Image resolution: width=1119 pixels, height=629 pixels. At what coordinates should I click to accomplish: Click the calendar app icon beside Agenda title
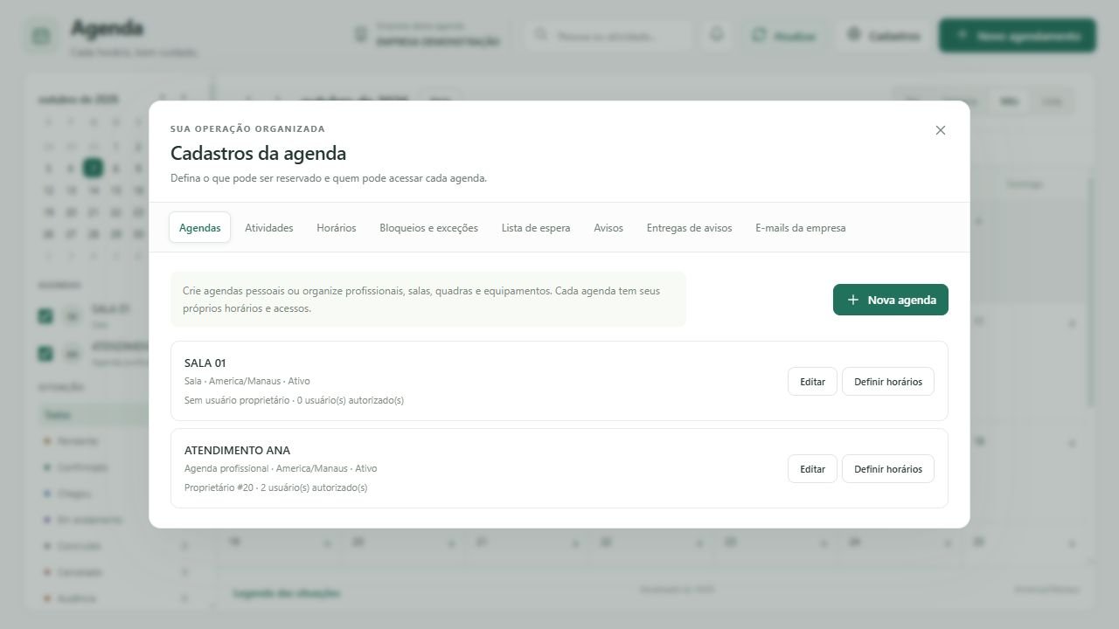click(x=40, y=37)
